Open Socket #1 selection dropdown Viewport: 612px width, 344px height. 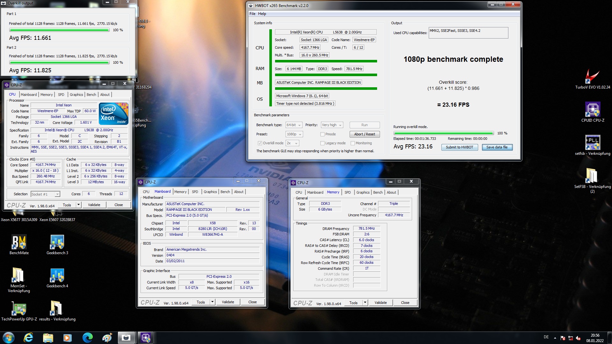pyautogui.click(x=45, y=194)
